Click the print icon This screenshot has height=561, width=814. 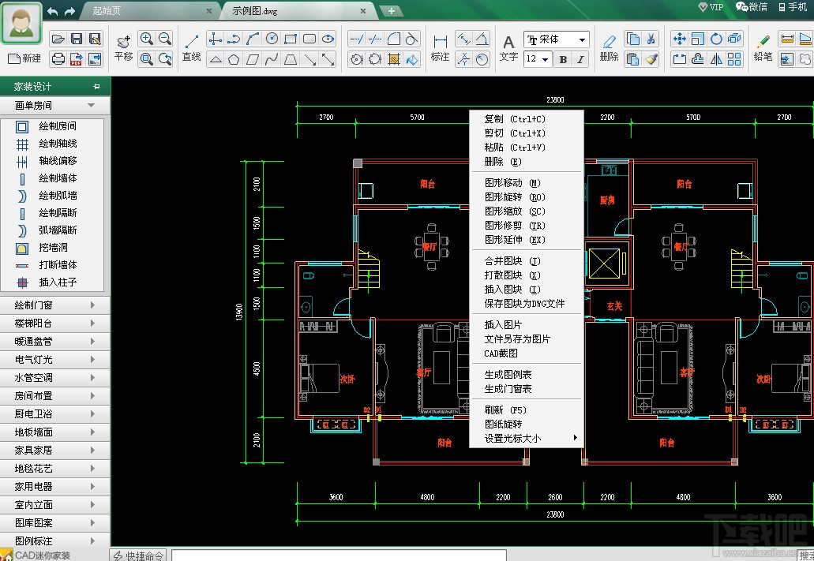coord(58,58)
